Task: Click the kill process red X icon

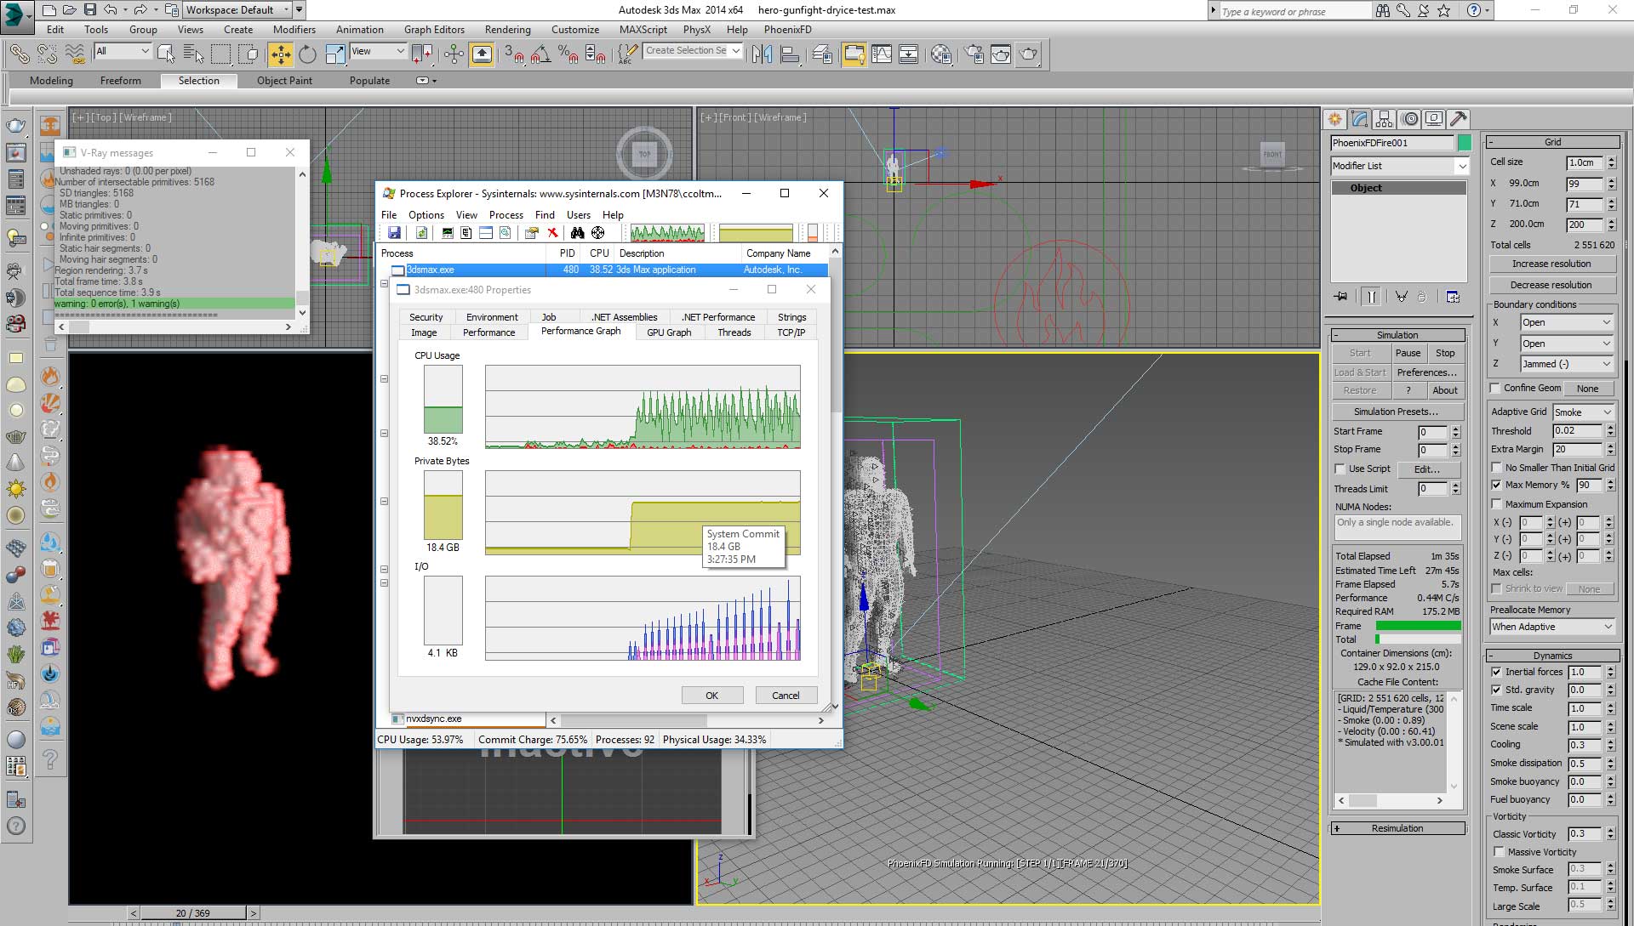Action: [552, 233]
